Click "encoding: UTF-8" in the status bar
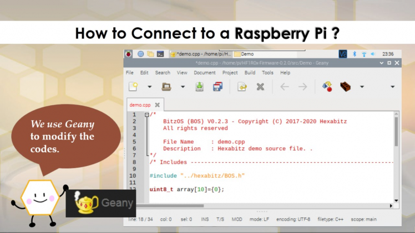 pyautogui.click(x=293, y=219)
